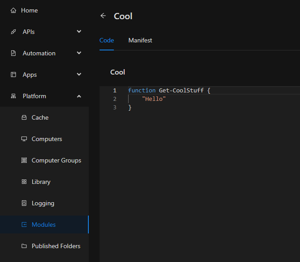Click the closing brace on line 3
300x262 pixels.
130,108
